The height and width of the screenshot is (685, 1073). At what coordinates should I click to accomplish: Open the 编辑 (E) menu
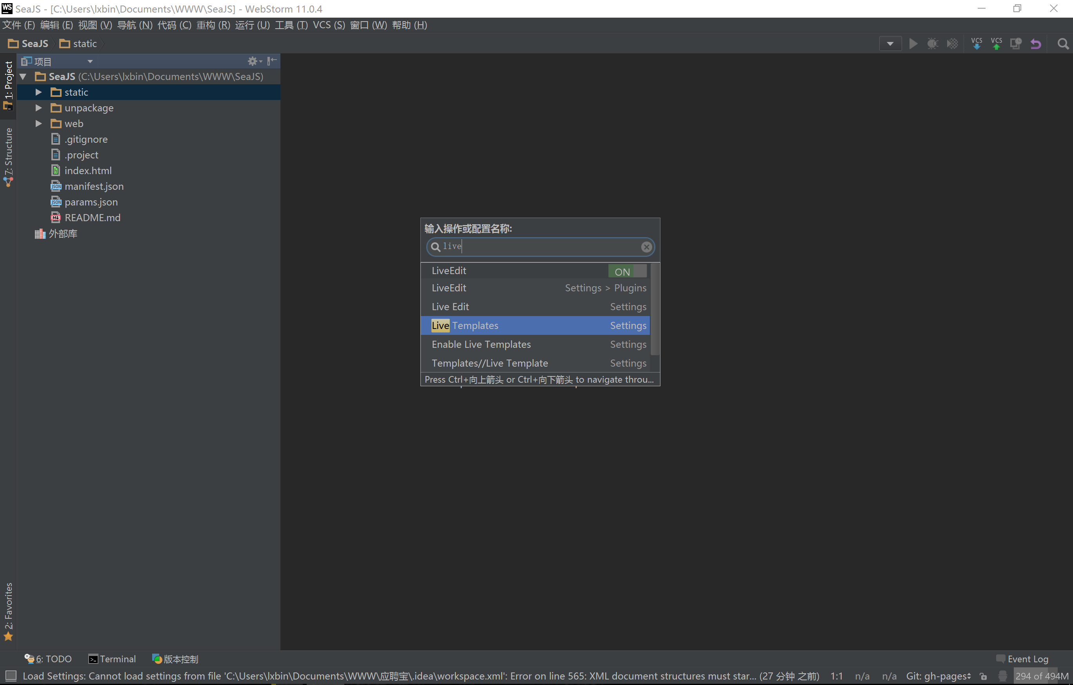[56, 25]
